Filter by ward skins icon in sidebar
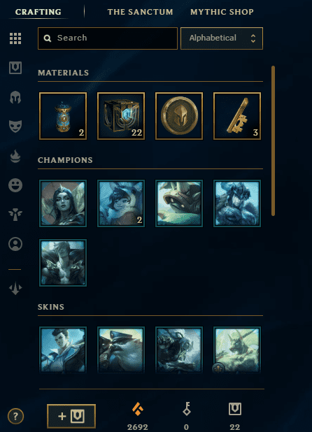312x432 pixels. click(15, 215)
